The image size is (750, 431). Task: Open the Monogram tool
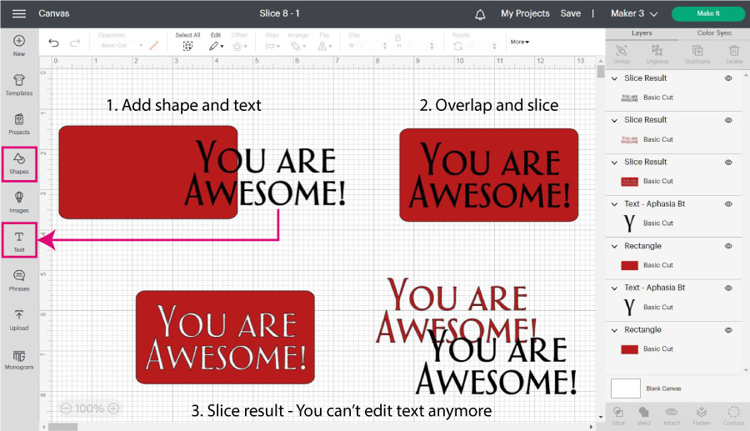tap(19, 359)
